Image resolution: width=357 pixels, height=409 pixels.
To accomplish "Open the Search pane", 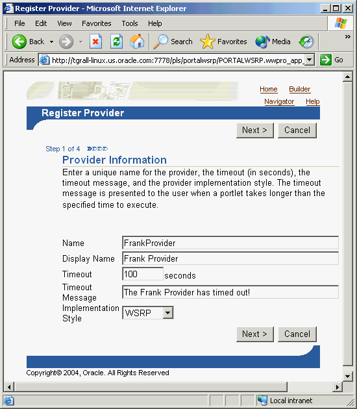I will [x=173, y=42].
